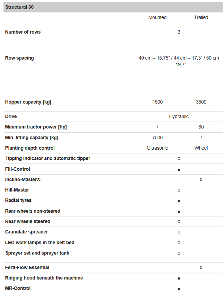
Task: Click the circle marker for LED work lamps
Action: 179,243
